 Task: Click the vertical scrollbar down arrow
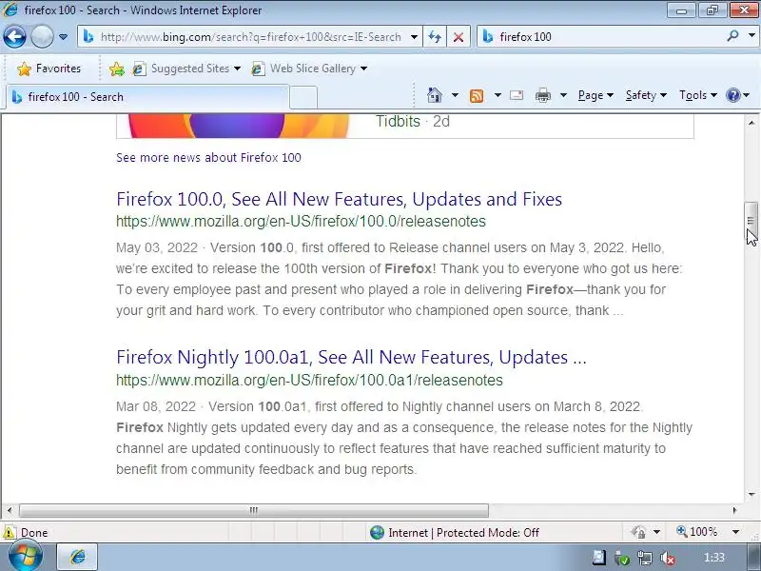point(751,494)
